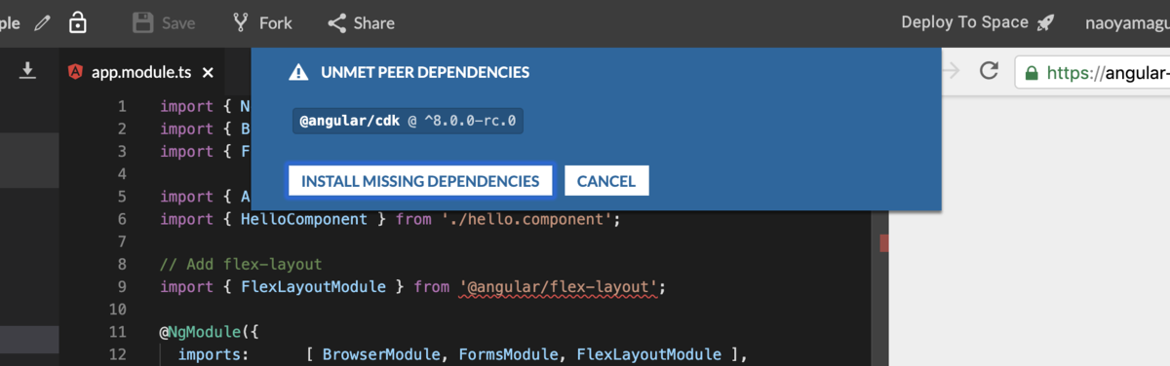1170x366 pixels.
Task: Fork the project
Action: [x=263, y=22]
